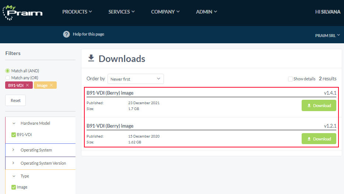The image size is (344, 194).
Task: Select Match any (OR) radio option
Action: (8, 78)
